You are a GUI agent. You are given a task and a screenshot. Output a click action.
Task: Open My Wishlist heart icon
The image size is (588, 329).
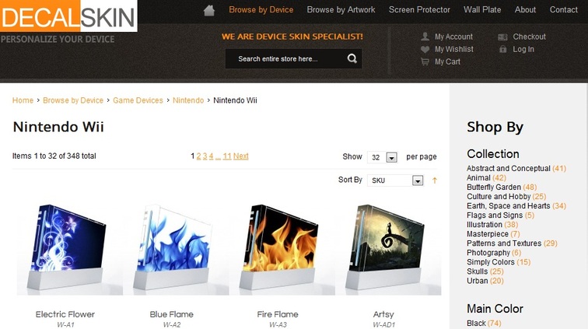click(425, 49)
